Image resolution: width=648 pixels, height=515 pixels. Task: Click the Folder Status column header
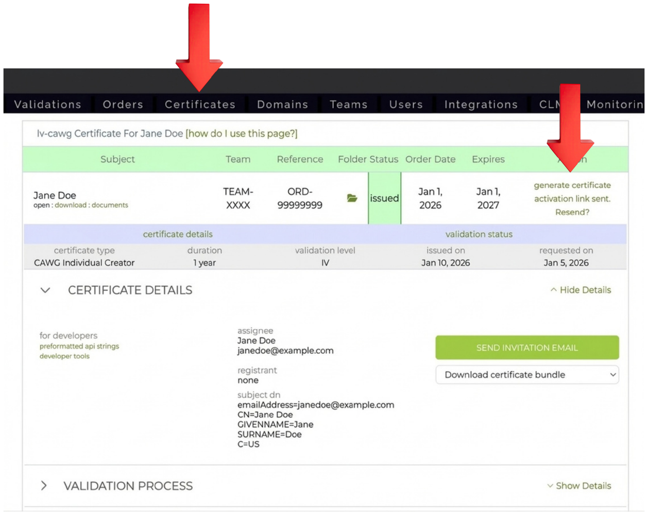point(368,159)
